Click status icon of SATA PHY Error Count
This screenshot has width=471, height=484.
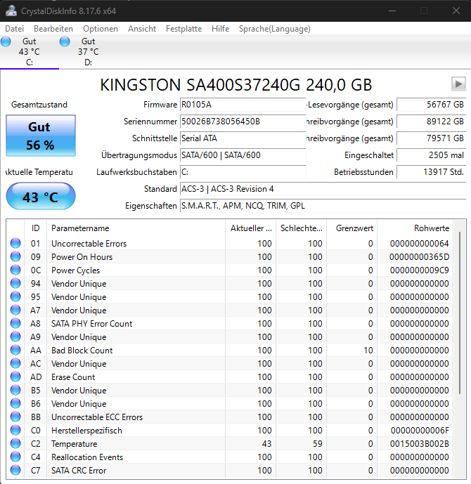tap(15, 323)
